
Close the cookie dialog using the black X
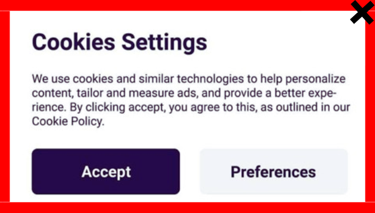pos(362,12)
